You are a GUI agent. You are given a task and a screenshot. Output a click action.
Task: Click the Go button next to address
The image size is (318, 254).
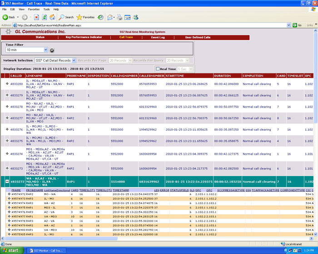tap(297, 25)
